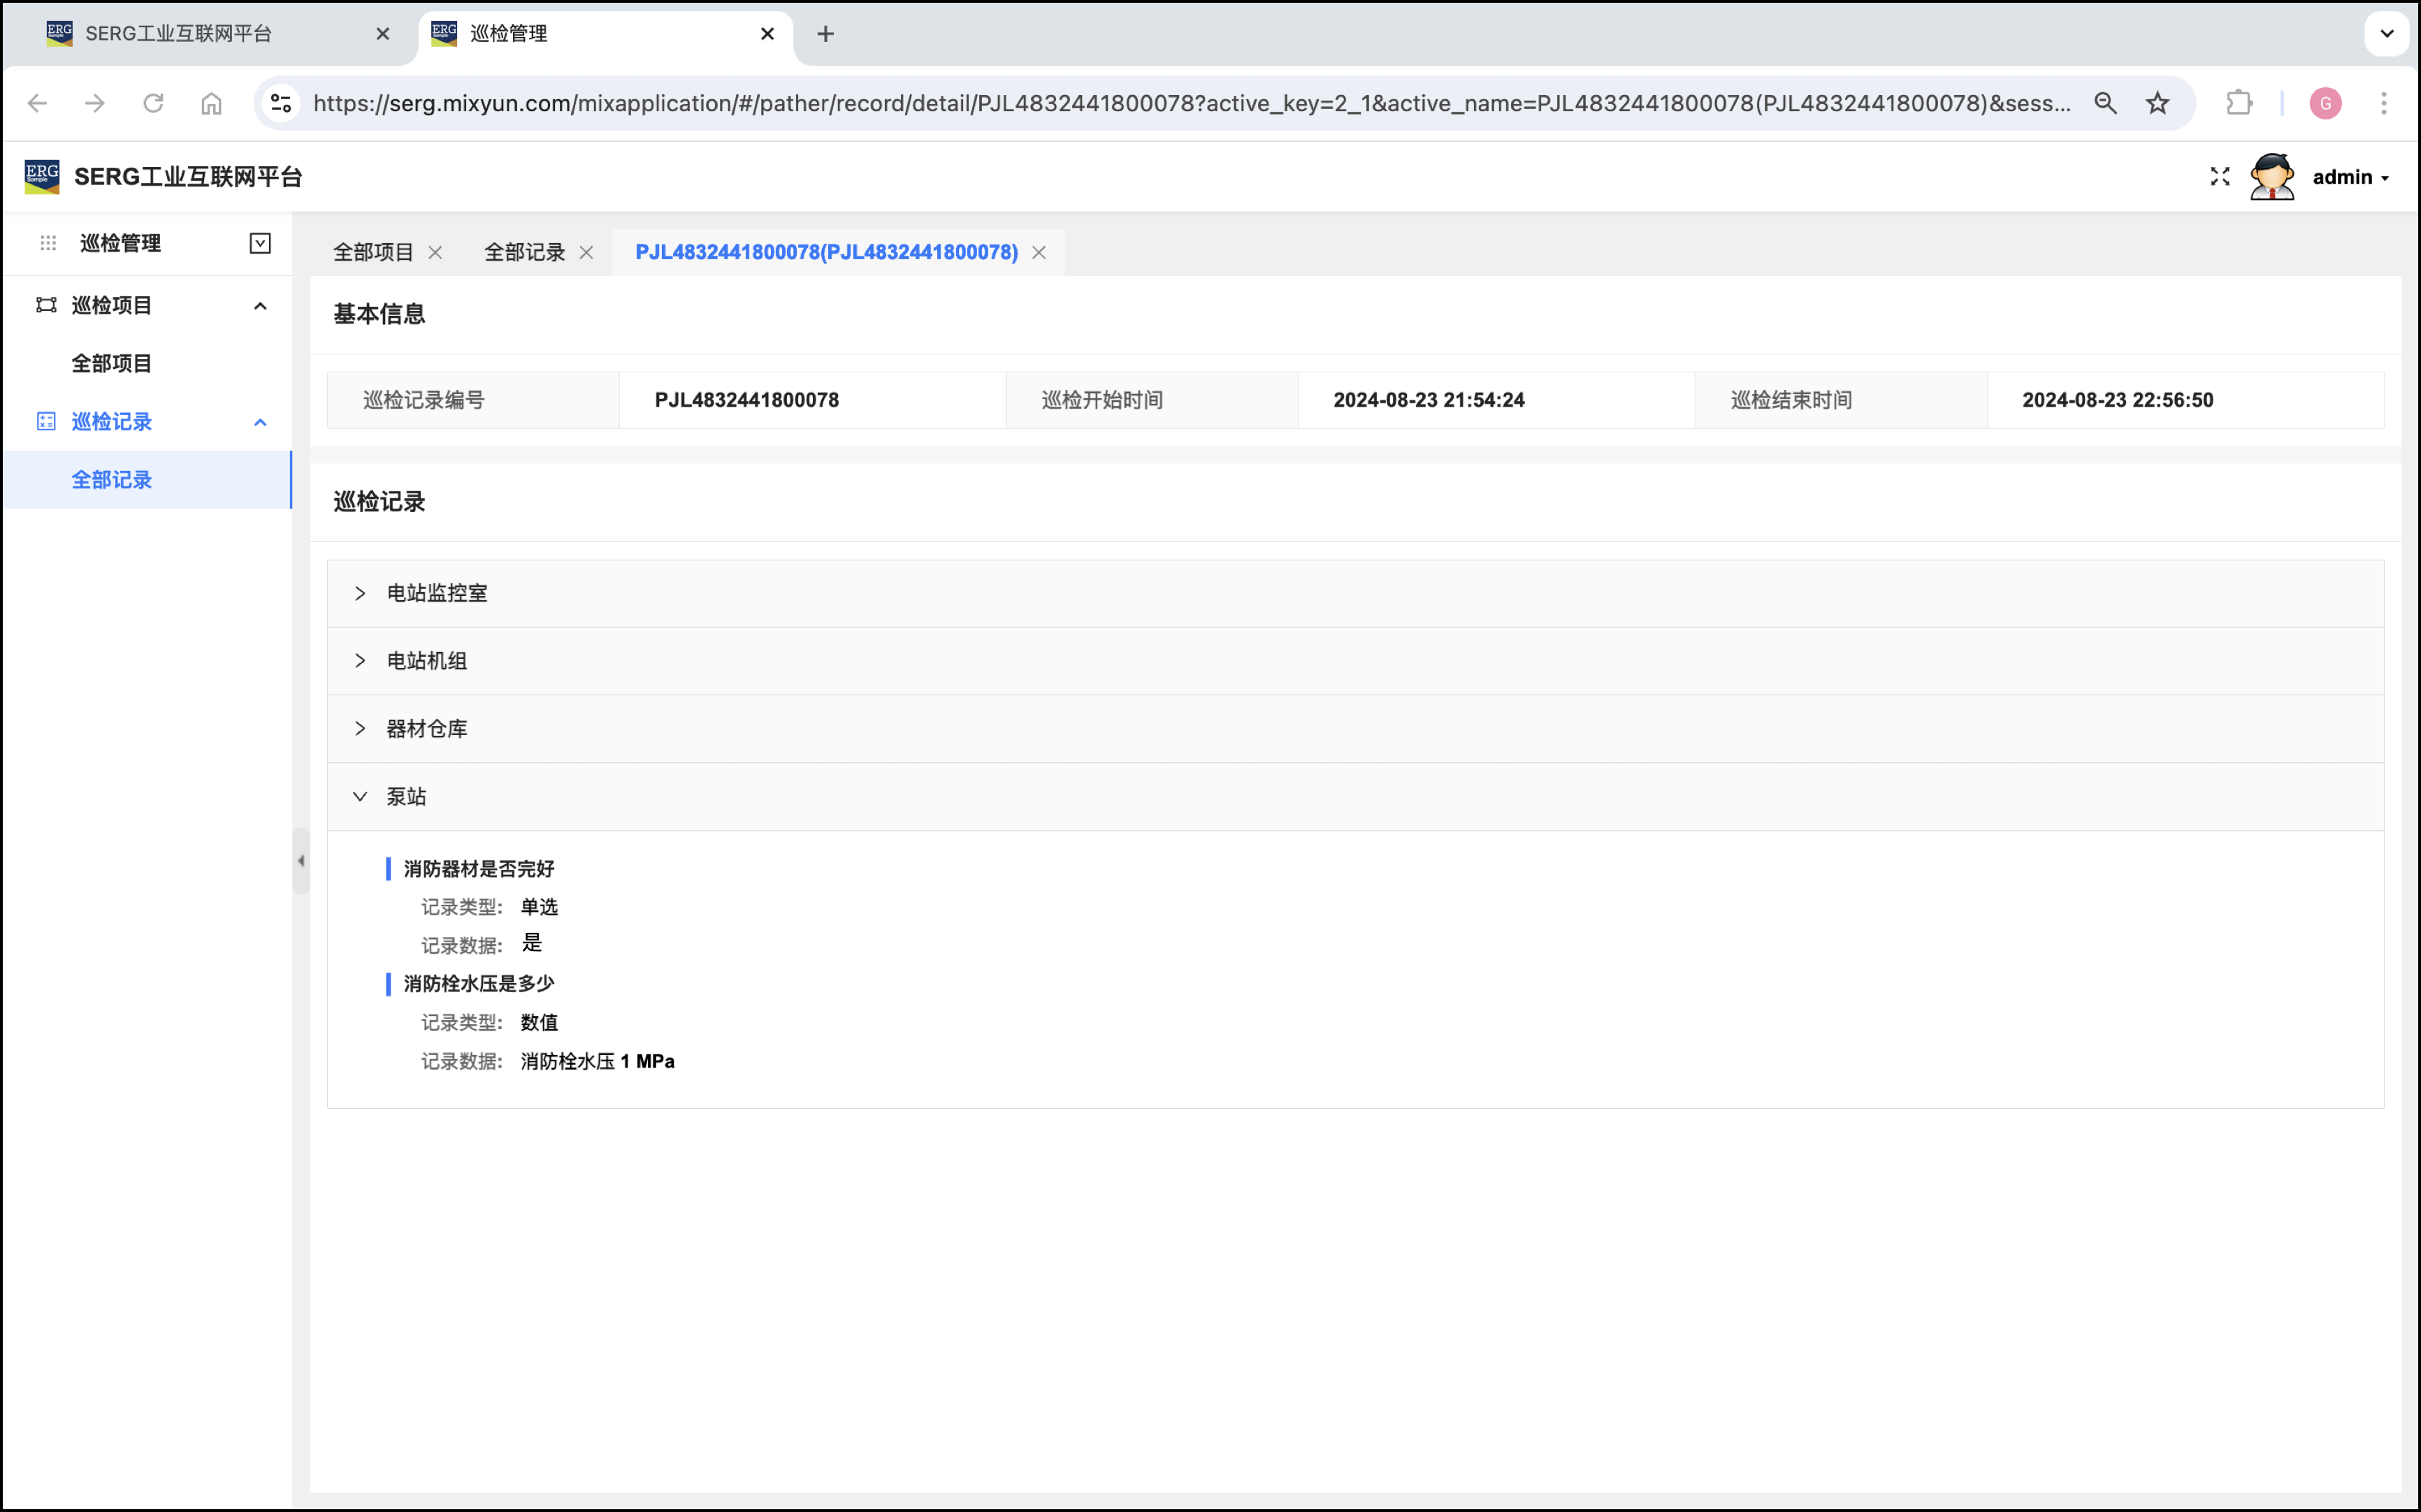Click the browser home button
This screenshot has width=2421, height=1512.
pyautogui.click(x=211, y=103)
